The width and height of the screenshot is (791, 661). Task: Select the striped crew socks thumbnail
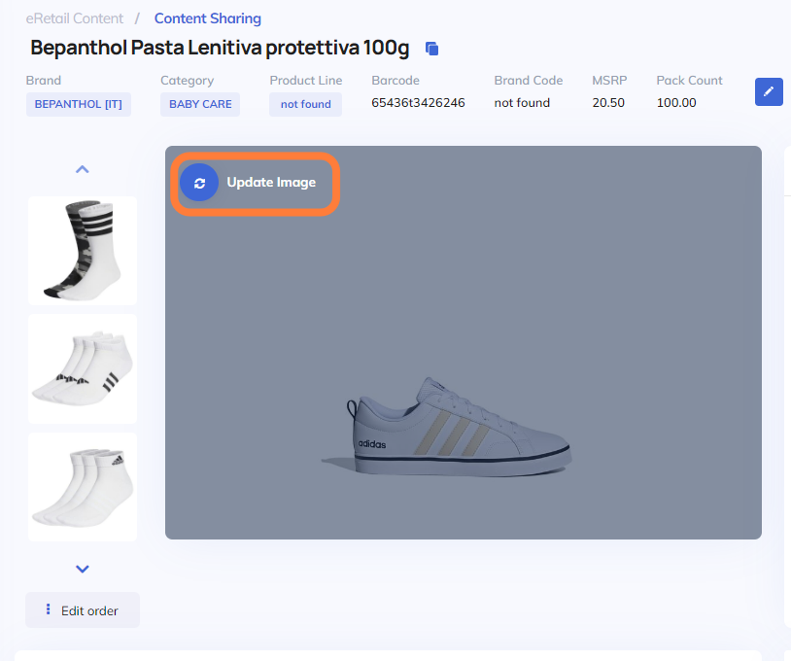click(x=83, y=251)
